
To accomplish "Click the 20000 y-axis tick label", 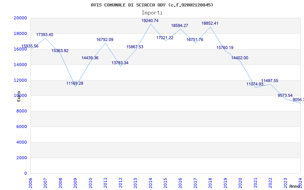I will (x=20, y=18).
